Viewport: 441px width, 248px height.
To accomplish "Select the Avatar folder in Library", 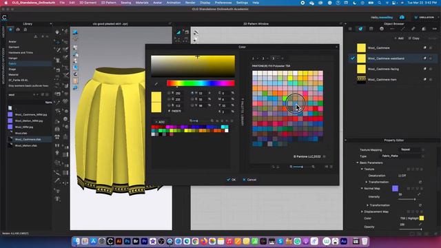I will point(12,41).
